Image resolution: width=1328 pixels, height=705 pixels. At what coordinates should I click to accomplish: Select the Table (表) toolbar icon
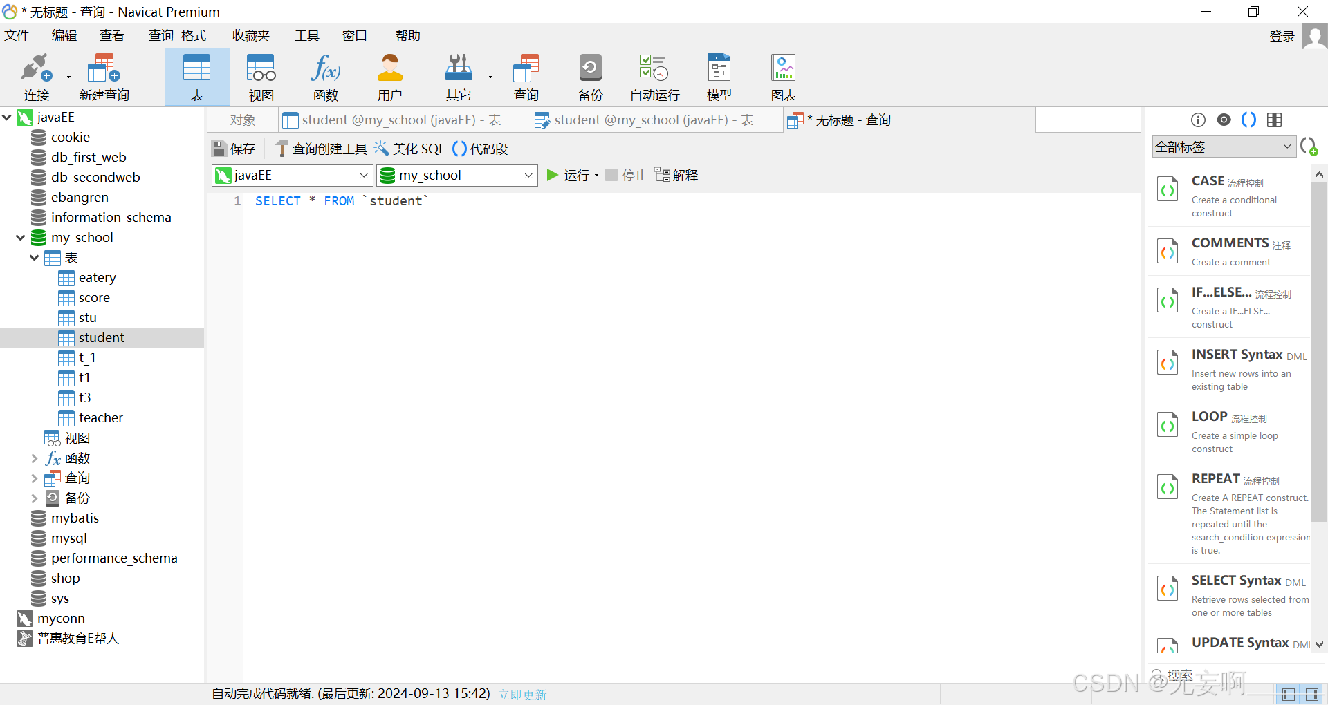(x=197, y=77)
